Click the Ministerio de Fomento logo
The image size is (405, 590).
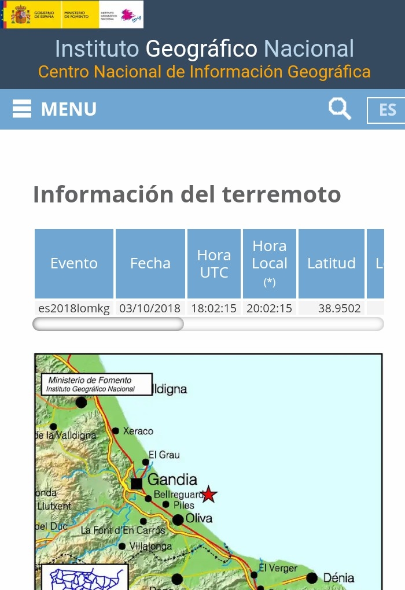80,14
